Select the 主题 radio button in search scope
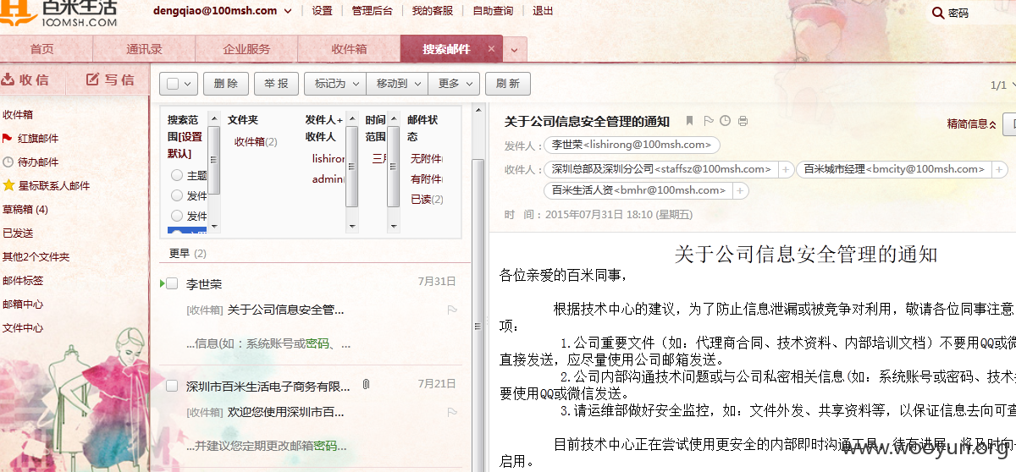 [x=177, y=176]
